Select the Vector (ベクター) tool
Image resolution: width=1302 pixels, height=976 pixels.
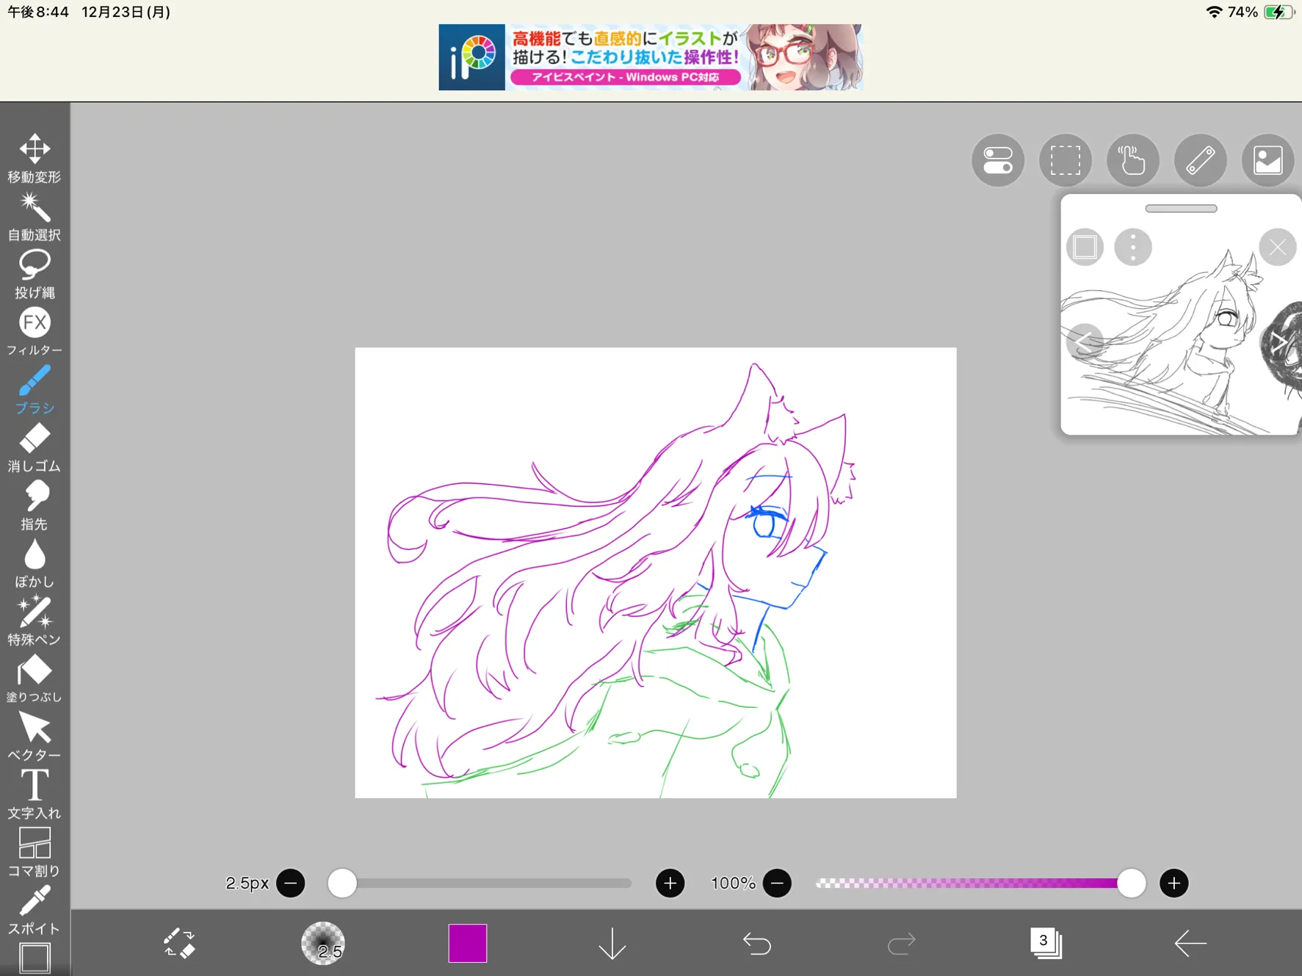pyautogui.click(x=35, y=736)
